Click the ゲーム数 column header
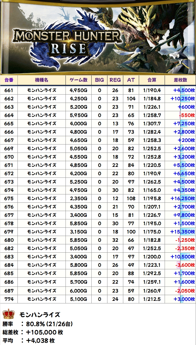The width and height of the screenshot is (196, 345). click(79, 80)
